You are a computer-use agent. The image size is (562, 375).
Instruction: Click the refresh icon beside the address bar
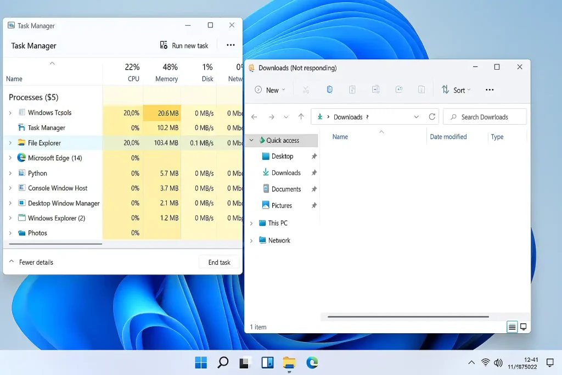point(432,117)
